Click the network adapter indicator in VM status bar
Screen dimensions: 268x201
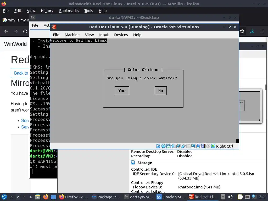coord(178,146)
